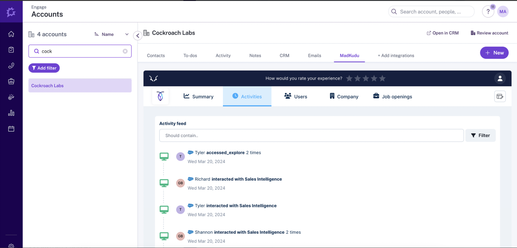Image resolution: width=517 pixels, height=248 pixels.
Task: Select Cockroach Labs in the accounts list
Action: [80, 85]
